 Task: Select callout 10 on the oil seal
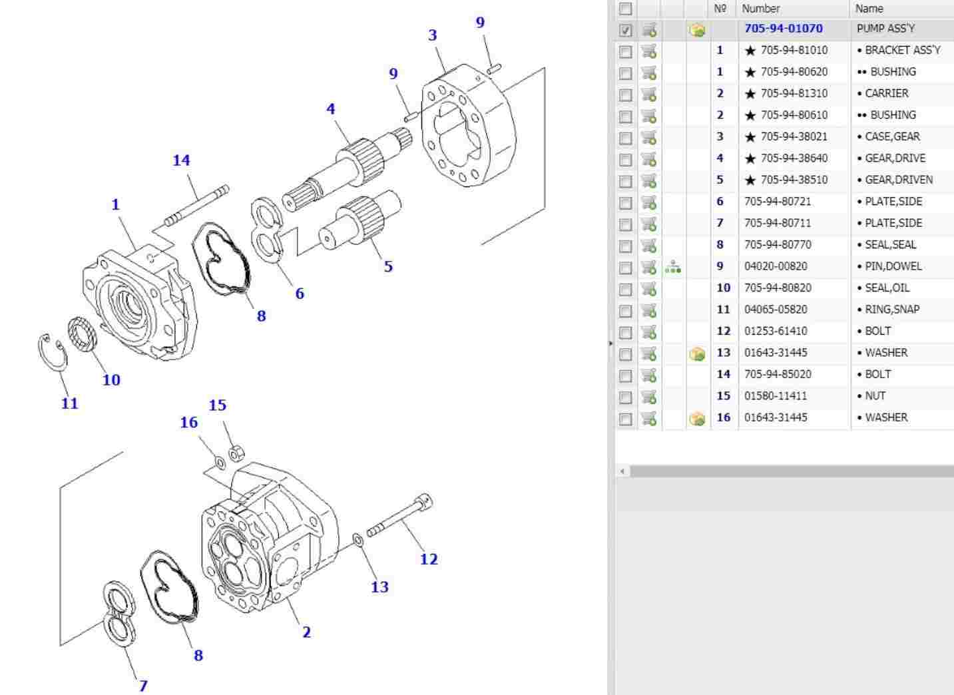pyautogui.click(x=111, y=380)
